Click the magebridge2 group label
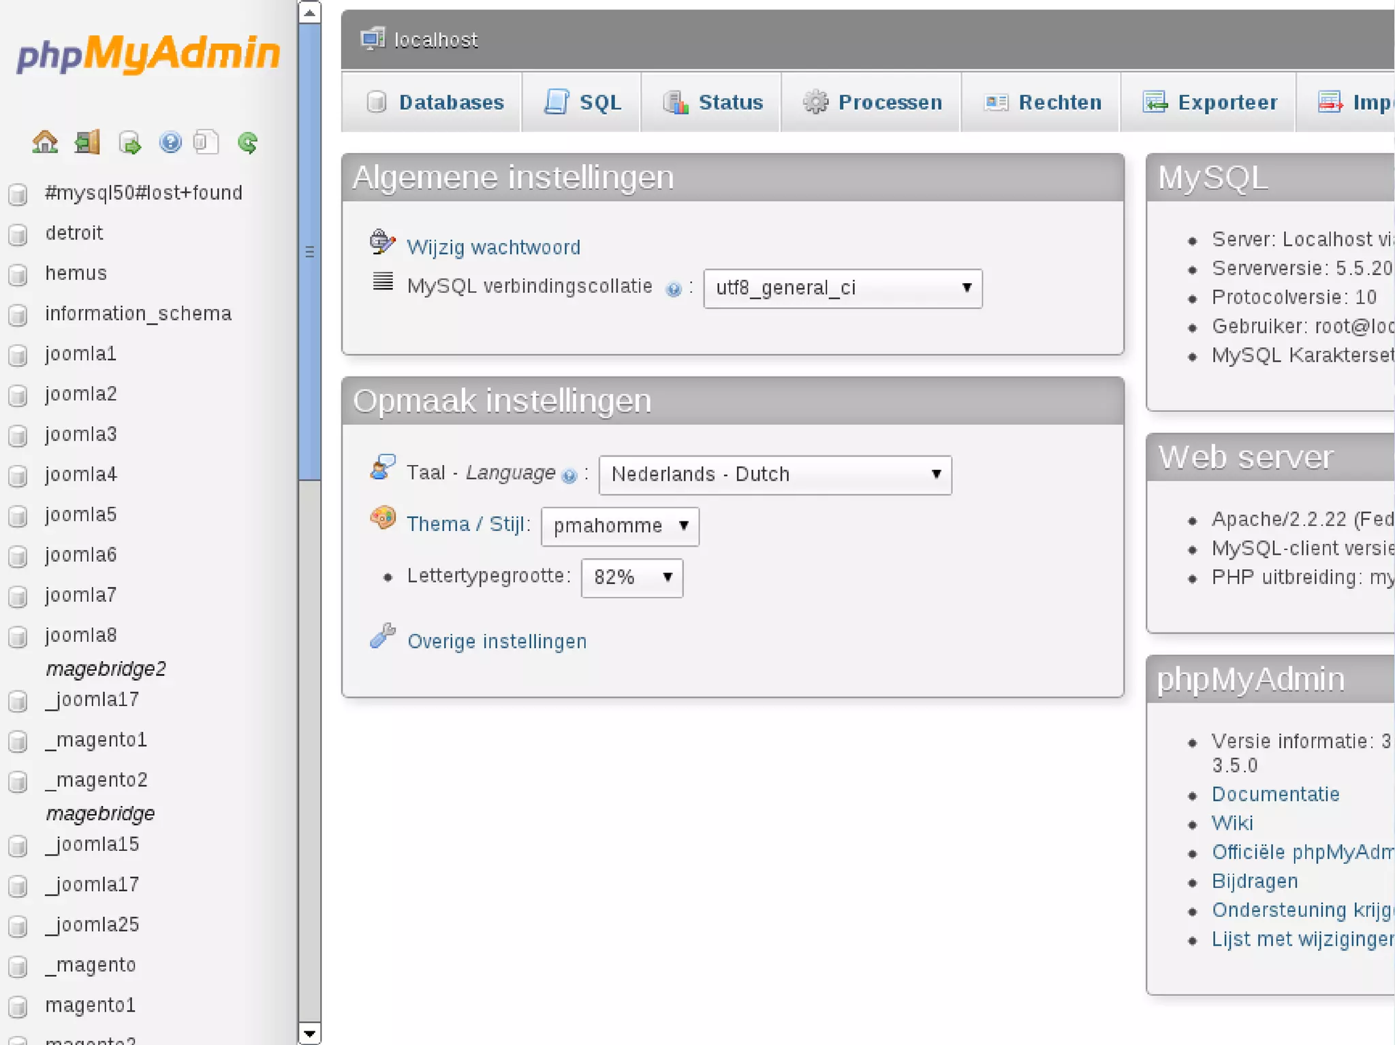The image size is (1395, 1045). [106, 669]
